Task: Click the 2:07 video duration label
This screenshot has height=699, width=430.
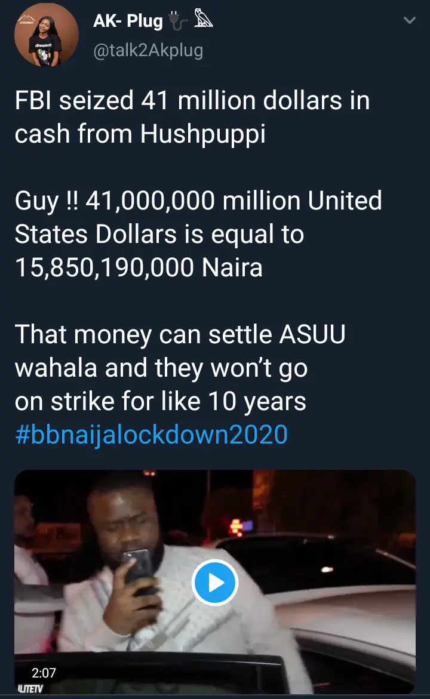Action: click(x=43, y=673)
